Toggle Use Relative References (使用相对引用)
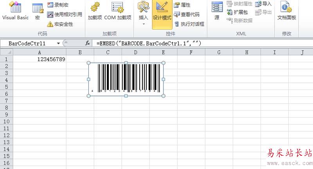Screen dimensions: 313x169 pyautogui.click(x=65, y=14)
